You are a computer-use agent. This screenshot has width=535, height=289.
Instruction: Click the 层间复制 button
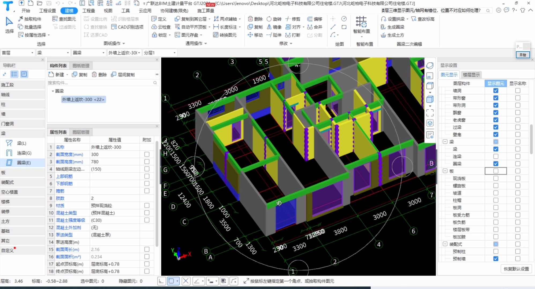(123, 74)
